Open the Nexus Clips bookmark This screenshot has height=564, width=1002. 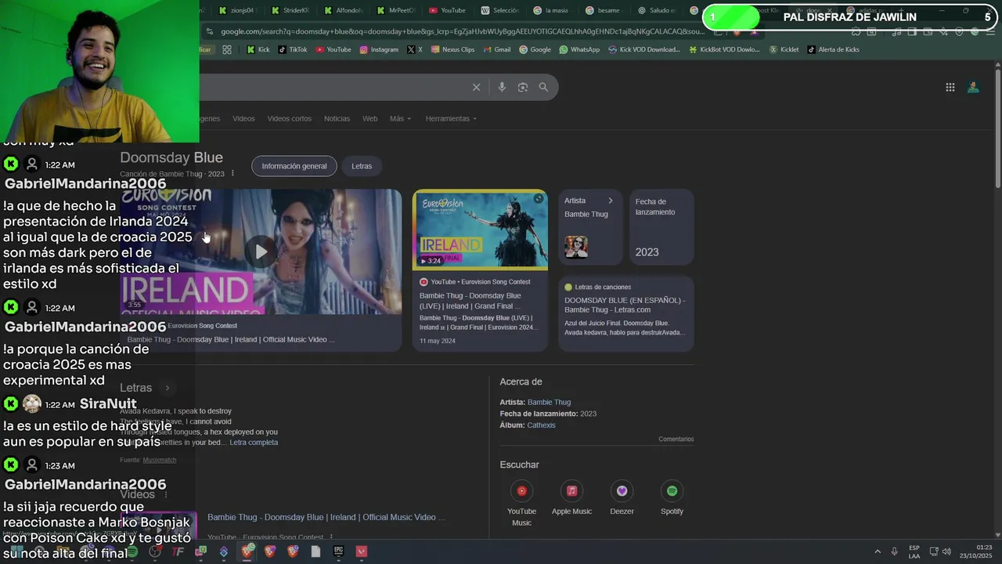(452, 49)
